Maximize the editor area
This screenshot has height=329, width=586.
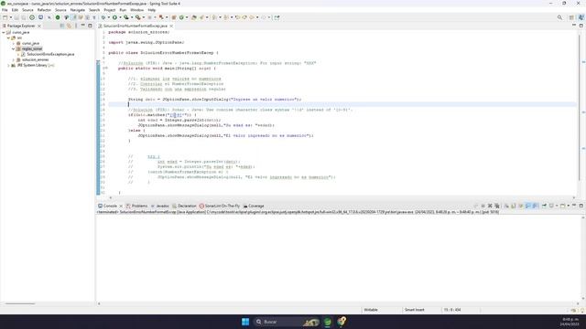(581, 26)
